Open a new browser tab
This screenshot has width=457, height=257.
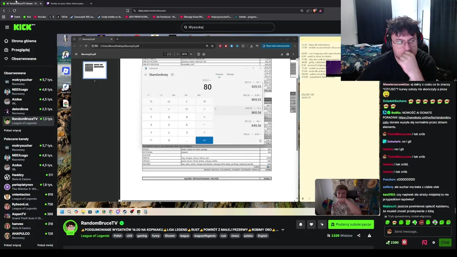[91, 4]
